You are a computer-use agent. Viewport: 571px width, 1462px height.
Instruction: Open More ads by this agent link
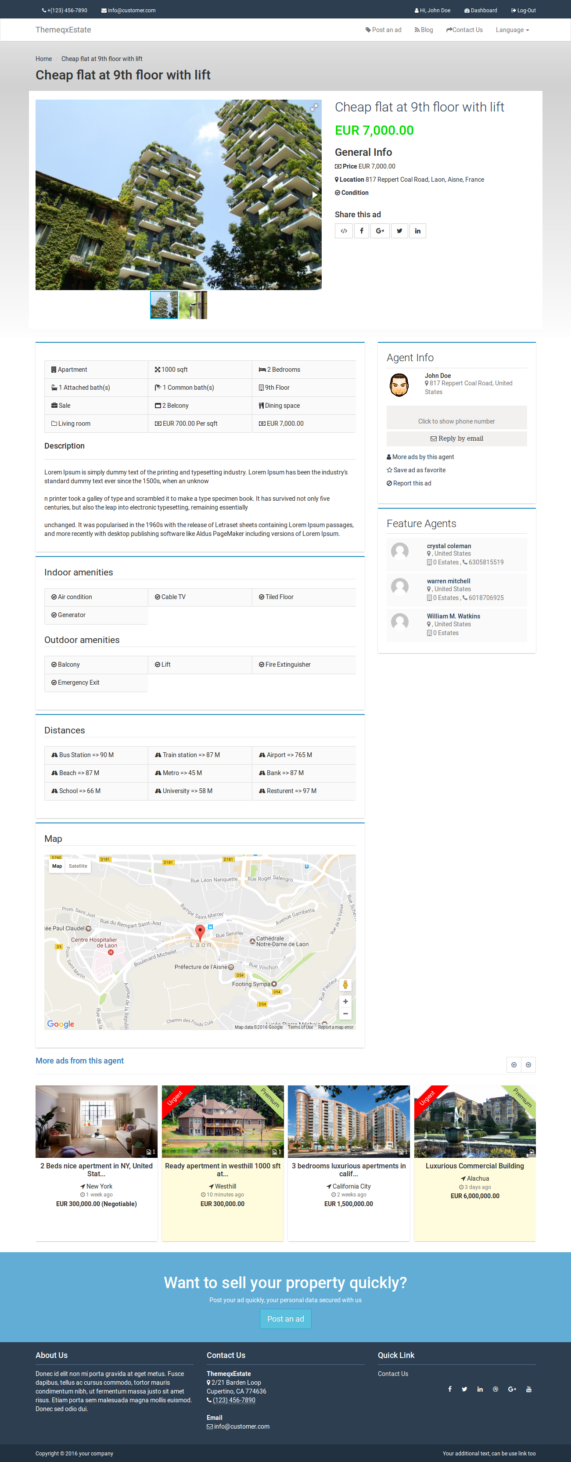[420, 457]
